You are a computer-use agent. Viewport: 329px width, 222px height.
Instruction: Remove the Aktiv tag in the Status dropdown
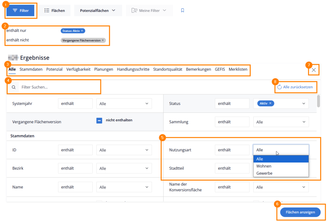pyautogui.click(x=270, y=103)
